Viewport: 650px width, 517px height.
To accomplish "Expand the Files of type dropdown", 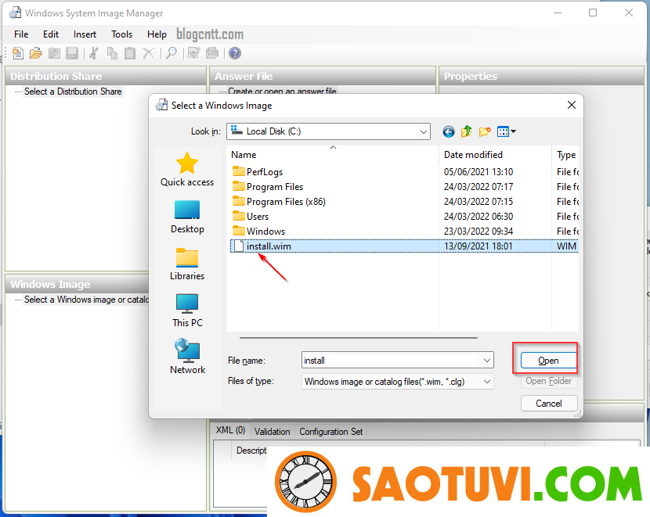I will (x=487, y=382).
